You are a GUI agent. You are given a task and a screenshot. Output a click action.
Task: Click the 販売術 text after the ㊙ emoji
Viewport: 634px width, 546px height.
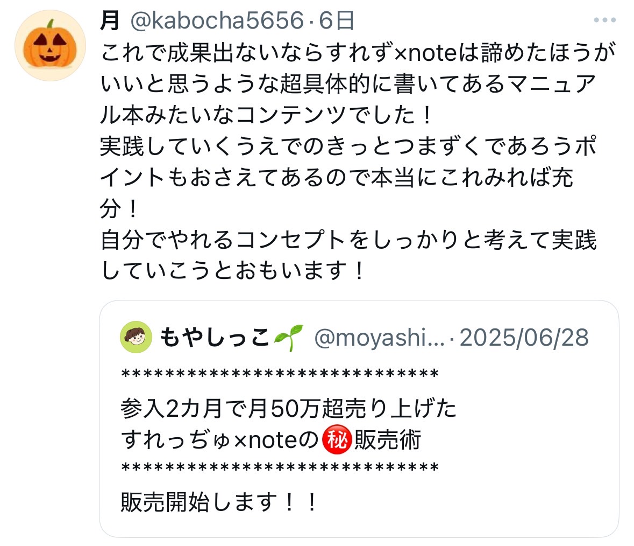pyautogui.click(x=388, y=439)
